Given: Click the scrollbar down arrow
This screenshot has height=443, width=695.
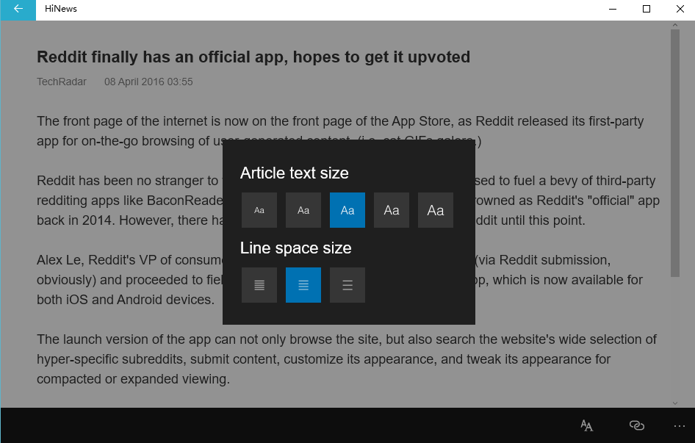Looking at the screenshot, I should pyautogui.click(x=675, y=403).
